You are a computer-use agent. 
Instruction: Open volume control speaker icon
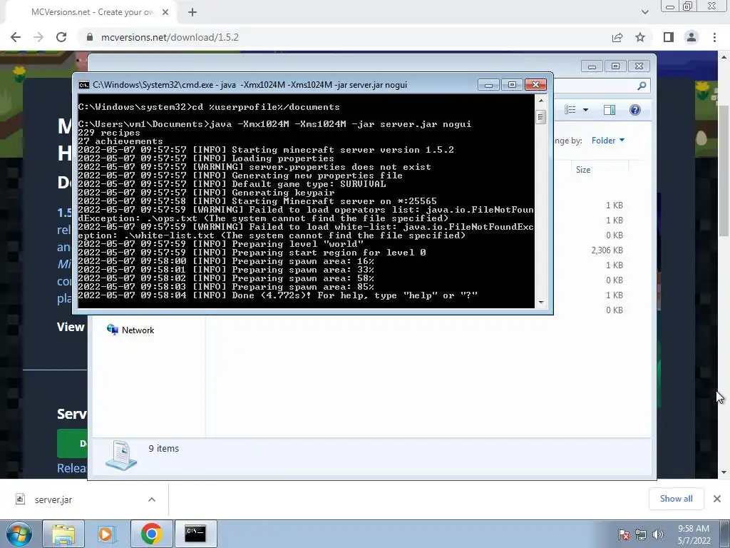658,534
